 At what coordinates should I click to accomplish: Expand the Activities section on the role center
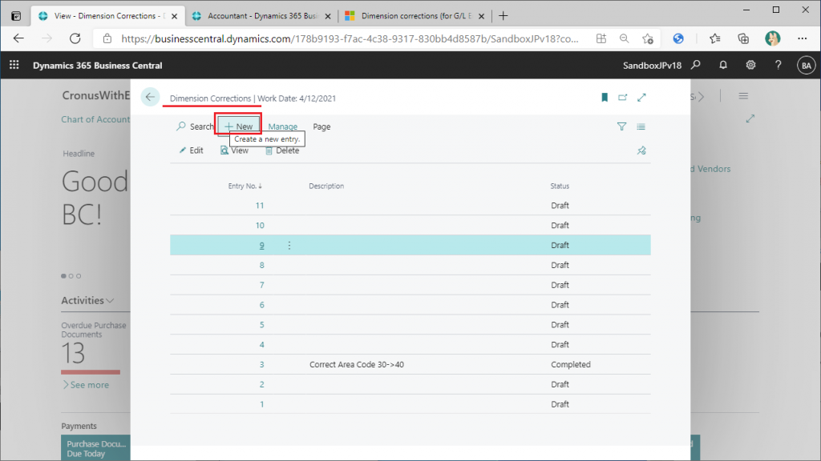click(x=87, y=301)
